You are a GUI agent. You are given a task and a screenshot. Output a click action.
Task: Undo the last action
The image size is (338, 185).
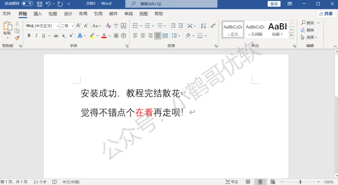(48, 4)
